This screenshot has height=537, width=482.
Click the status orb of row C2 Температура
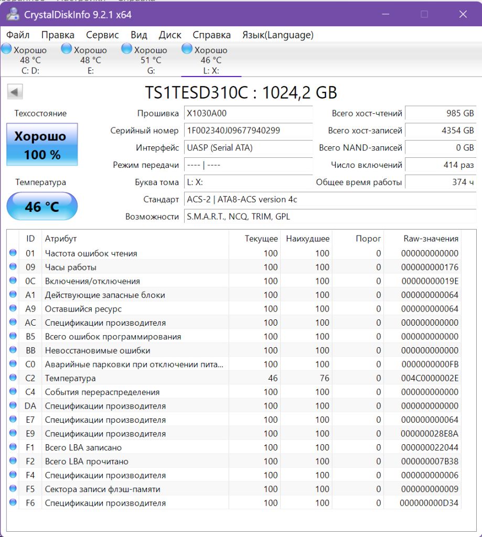tap(13, 378)
